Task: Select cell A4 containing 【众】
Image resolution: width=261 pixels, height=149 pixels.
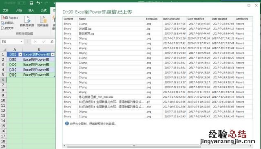Action: point(15,70)
